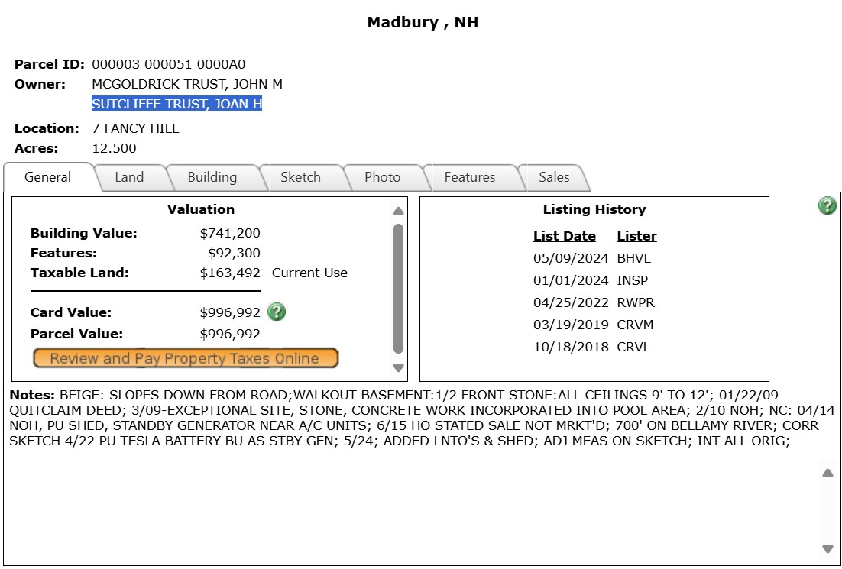The width and height of the screenshot is (842, 569).
Task: Click the highlighted SUTCLIFFE TRUST owner name
Action: click(176, 104)
